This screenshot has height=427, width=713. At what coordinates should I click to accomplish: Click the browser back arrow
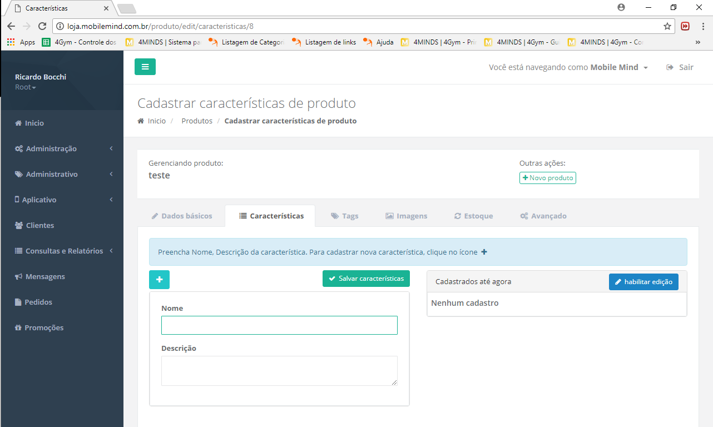pos(11,26)
